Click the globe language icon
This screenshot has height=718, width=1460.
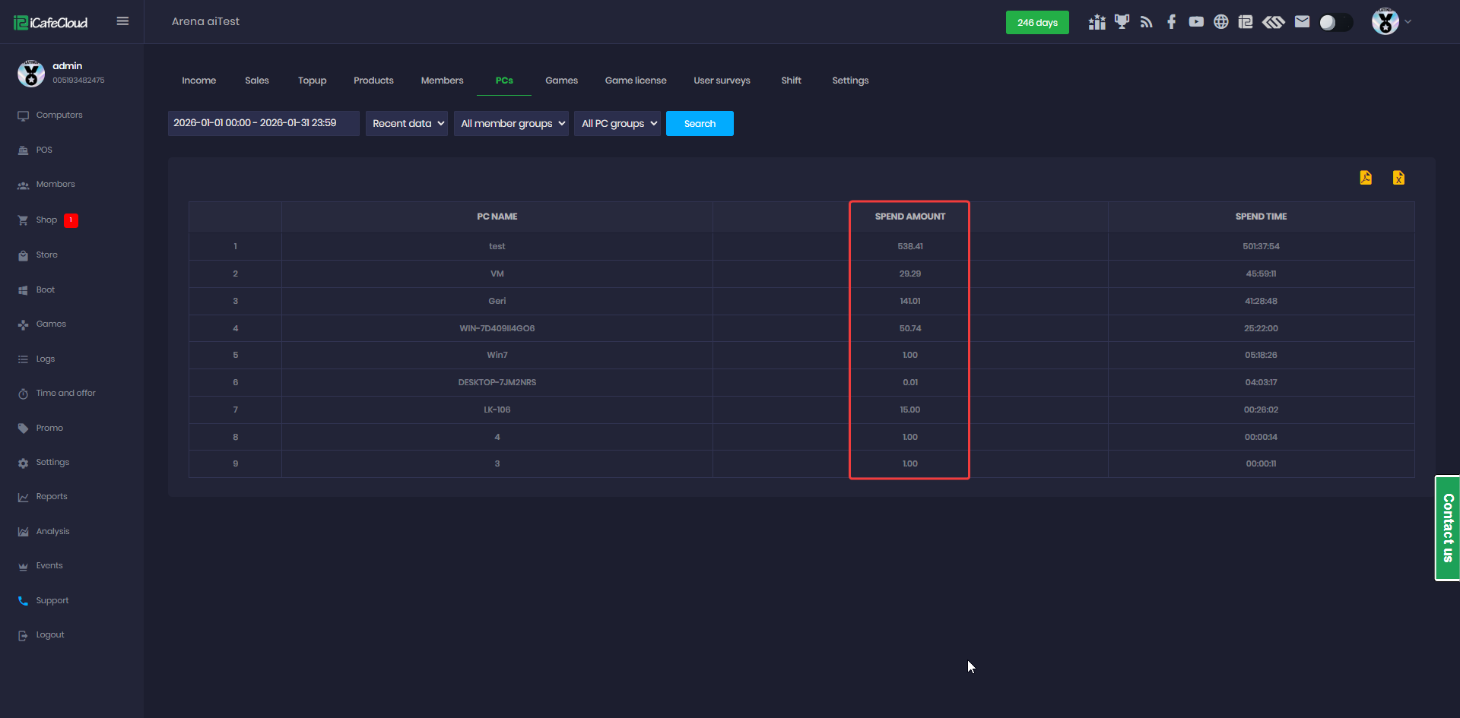point(1220,22)
